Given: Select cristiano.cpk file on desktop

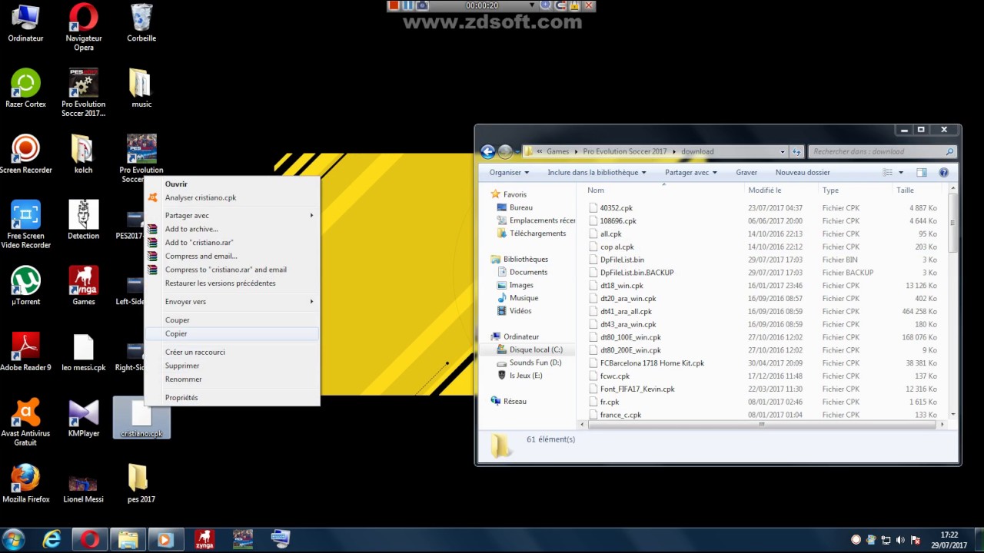Looking at the screenshot, I should 141,419.
